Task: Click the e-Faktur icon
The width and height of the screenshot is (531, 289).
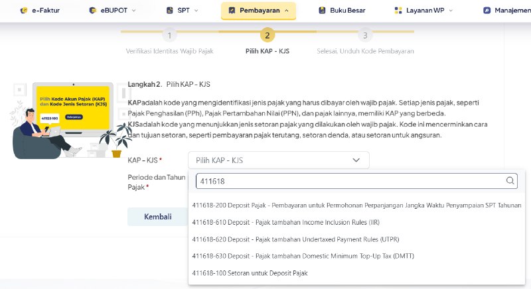Action: (24, 11)
